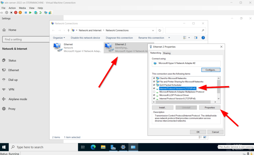Click the items list vertical scrollbar thumb
The width and height of the screenshot is (254, 155).
coord(218,87)
